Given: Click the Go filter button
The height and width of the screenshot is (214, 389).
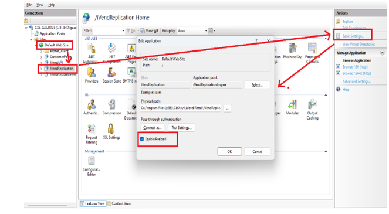Looking at the screenshot, I should point(131,30).
